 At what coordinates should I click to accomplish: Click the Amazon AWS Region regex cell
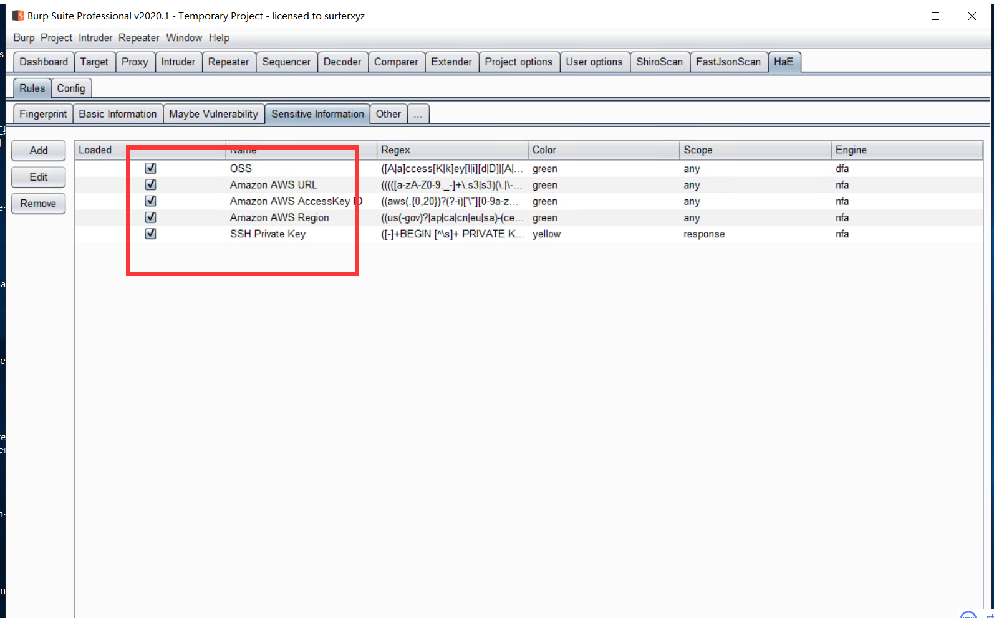tap(452, 217)
